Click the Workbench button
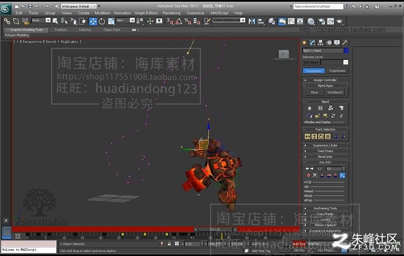The image size is (404, 256). (x=335, y=92)
